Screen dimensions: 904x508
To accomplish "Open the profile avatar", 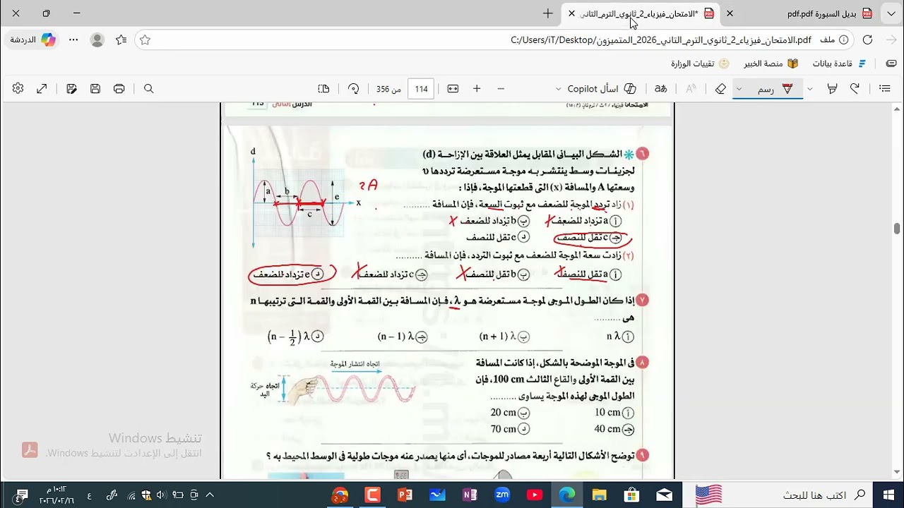I will (97, 40).
